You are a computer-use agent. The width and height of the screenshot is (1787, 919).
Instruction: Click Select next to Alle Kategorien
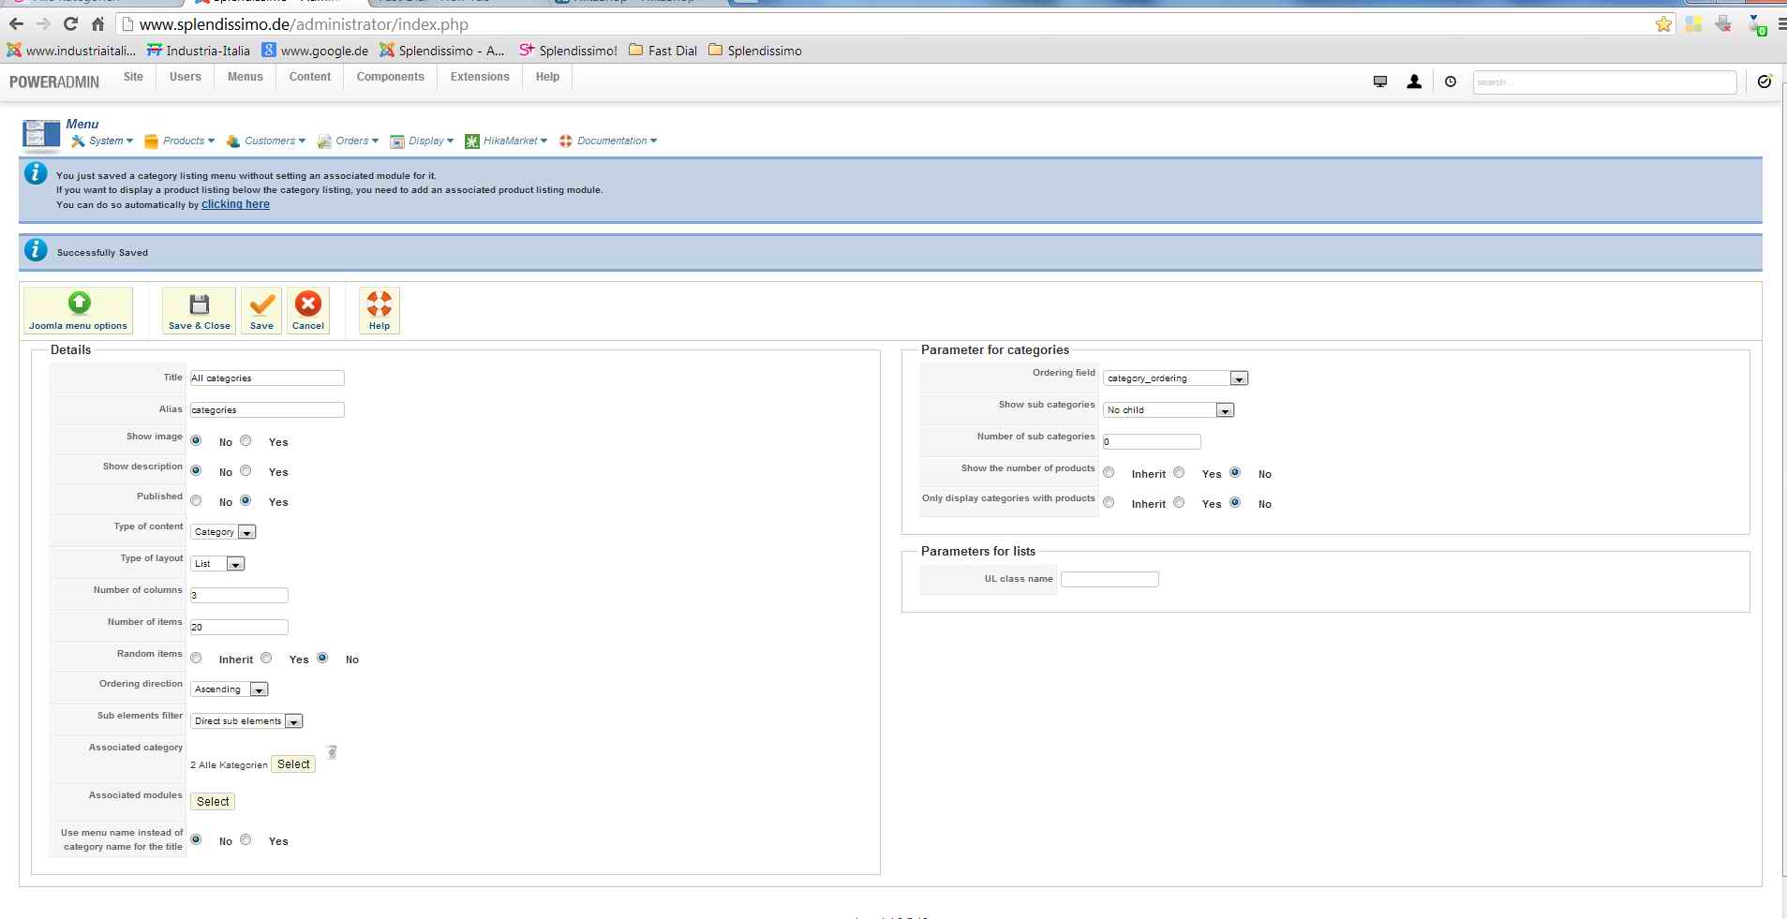[293, 764]
